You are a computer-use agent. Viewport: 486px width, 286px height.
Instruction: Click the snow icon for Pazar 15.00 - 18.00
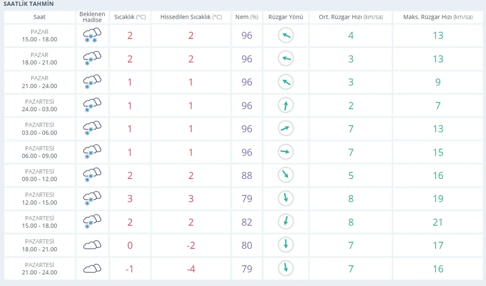click(x=92, y=35)
